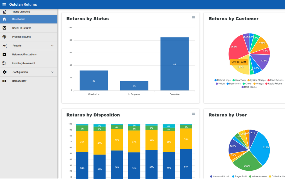The height and width of the screenshot is (179, 285).
Task: Click the Inventory Movement tag icon
Action: tap(4, 63)
